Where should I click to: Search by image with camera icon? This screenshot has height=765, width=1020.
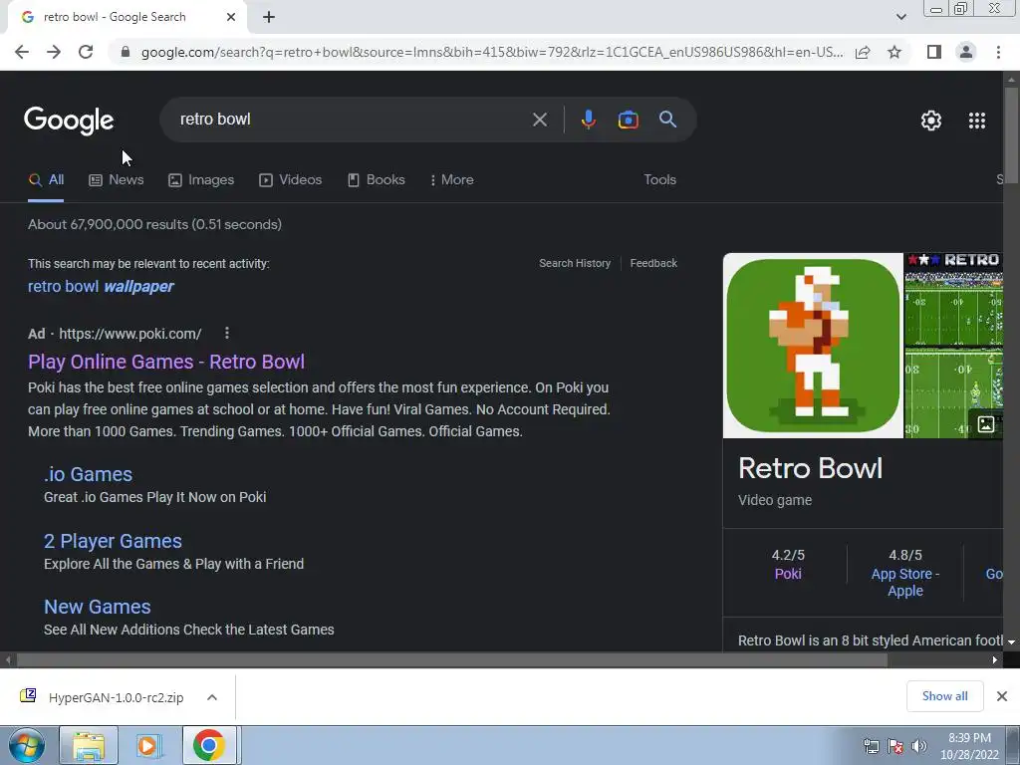(x=628, y=120)
